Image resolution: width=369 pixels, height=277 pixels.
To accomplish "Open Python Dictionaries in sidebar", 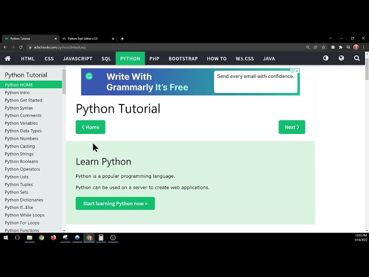I will pos(24,200).
